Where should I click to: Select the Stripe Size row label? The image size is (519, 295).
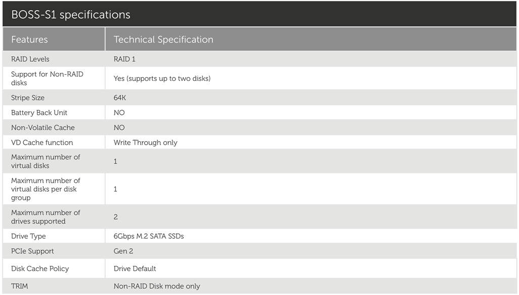(x=28, y=98)
